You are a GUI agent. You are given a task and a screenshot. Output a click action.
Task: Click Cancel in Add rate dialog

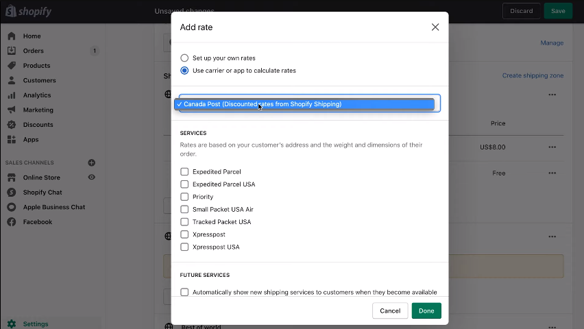[390, 310]
